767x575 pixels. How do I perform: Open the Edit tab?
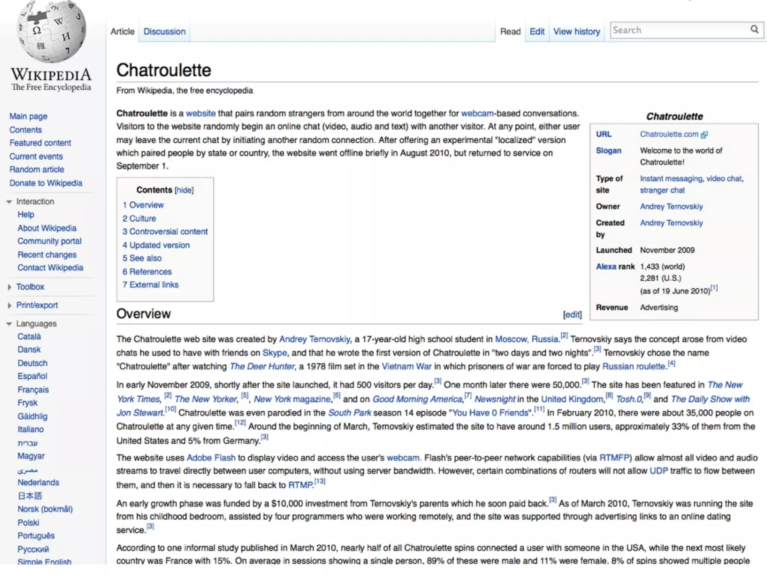[x=537, y=31]
